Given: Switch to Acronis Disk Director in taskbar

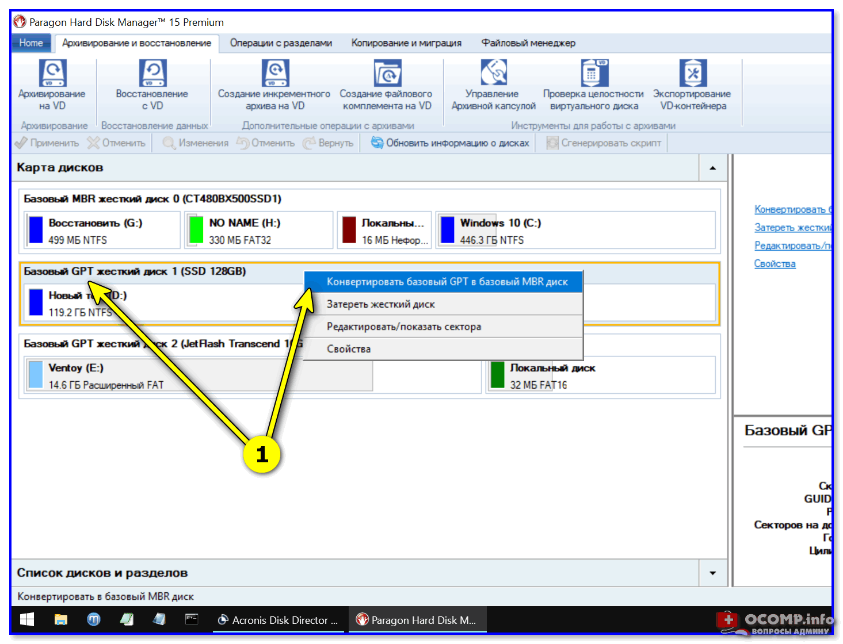Looking at the screenshot, I should coord(279,620).
